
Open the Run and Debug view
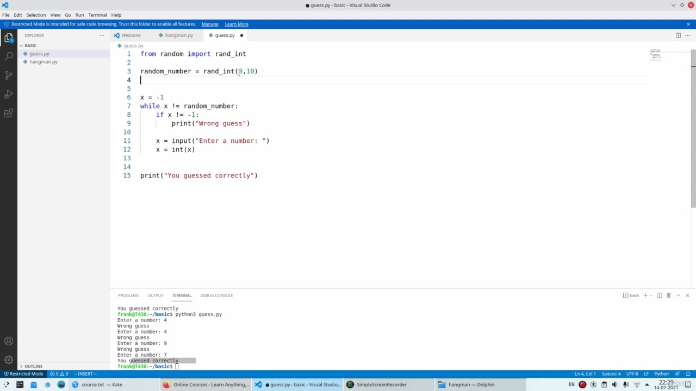[x=9, y=94]
